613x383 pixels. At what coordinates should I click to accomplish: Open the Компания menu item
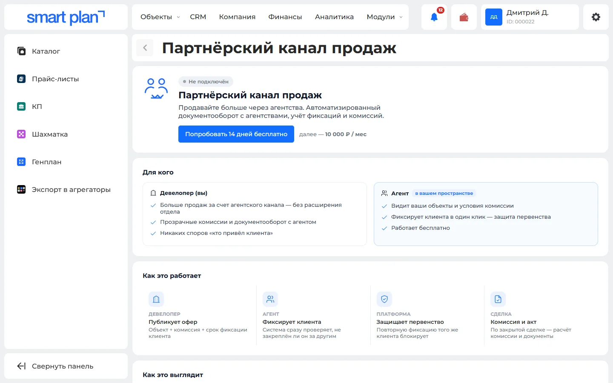[x=237, y=17]
